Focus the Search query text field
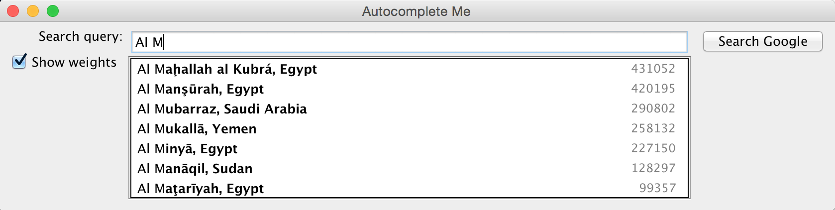This screenshot has width=835, height=210. [x=409, y=42]
